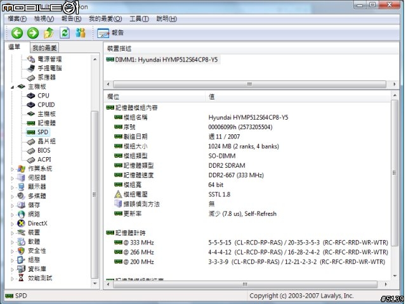Click the 效能測試 hourglass icon
The width and height of the screenshot is (406, 304).
click(x=21, y=278)
